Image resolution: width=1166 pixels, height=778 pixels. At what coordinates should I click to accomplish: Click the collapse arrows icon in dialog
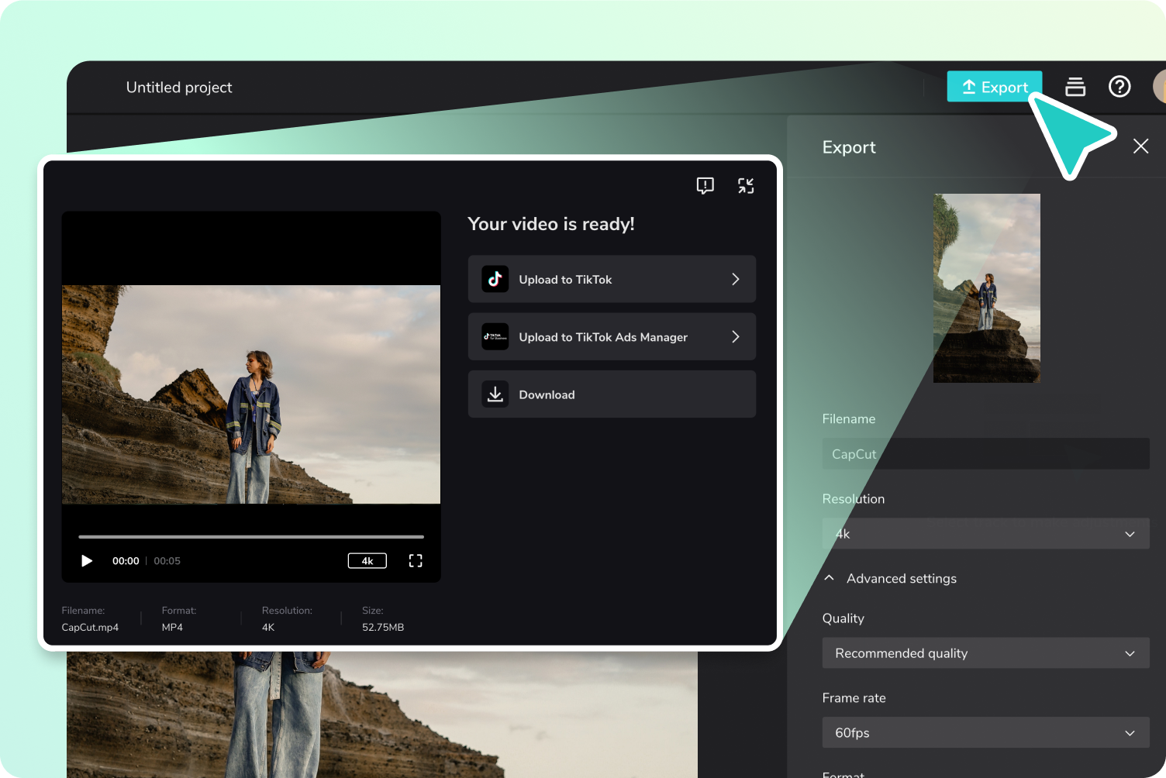(x=746, y=186)
